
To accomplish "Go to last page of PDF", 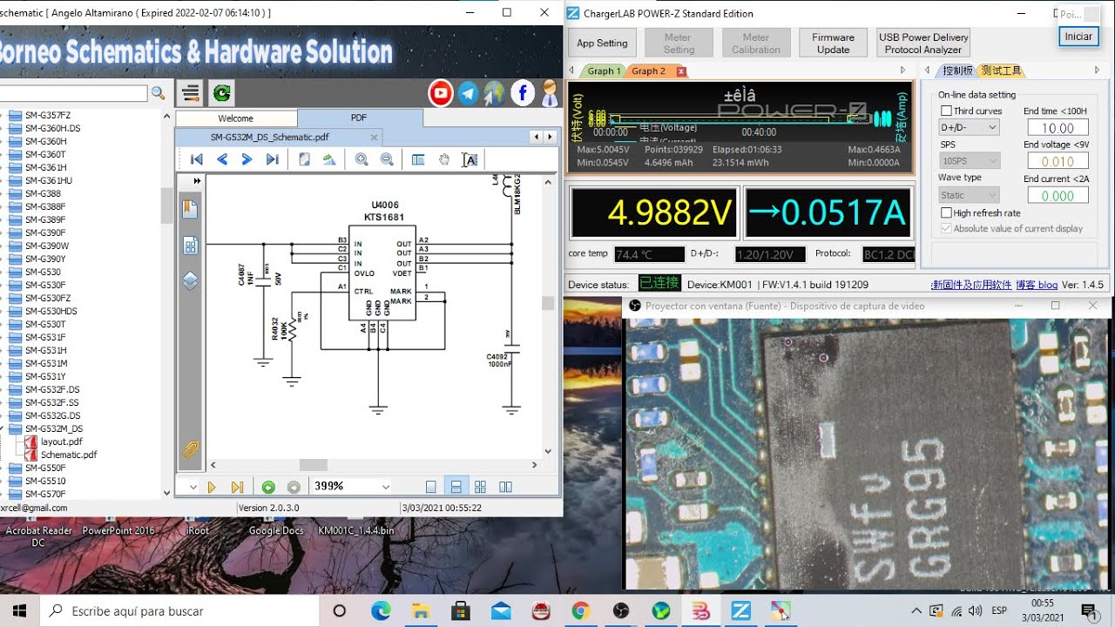I will tap(272, 159).
